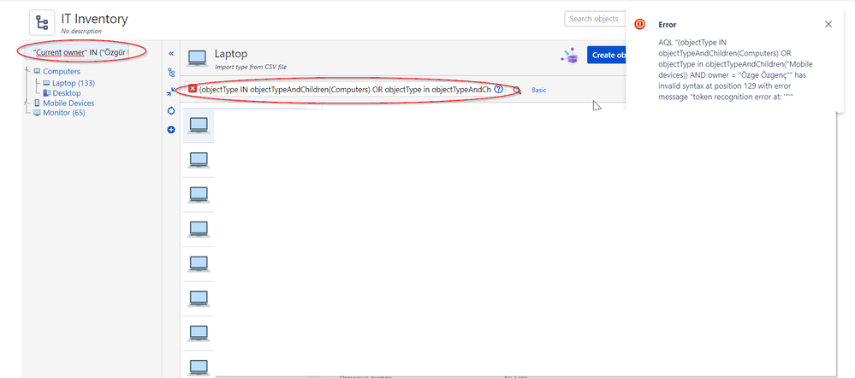This screenshot has height=378, width=855.
Task: Select Desktop in the object tree
Action: [x=67, y=93]
